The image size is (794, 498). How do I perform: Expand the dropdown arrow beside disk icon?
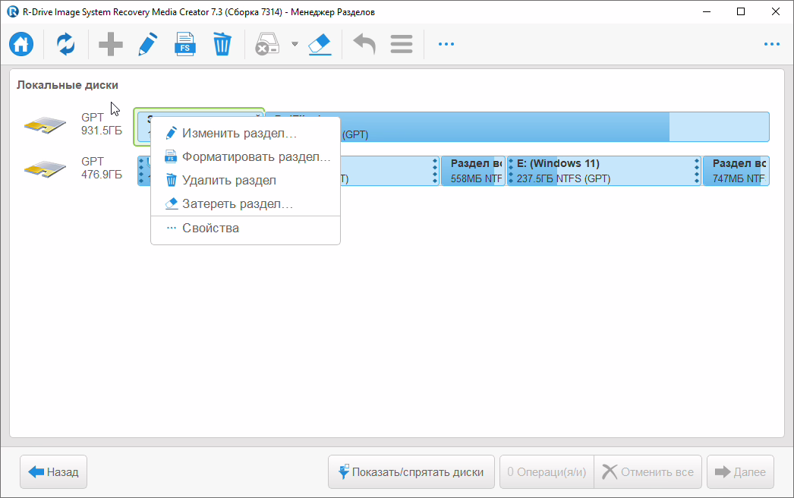coord(295,44)
